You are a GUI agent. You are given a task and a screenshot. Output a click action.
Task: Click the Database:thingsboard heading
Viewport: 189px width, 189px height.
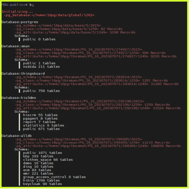pos(23,74)
